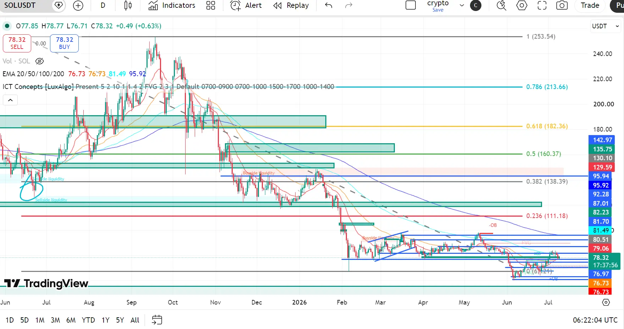The height and width of the screenshot is (329, 624).
Task: Click the 0.618 (182.36) Fibonacci level label
Action: point(547,126)
